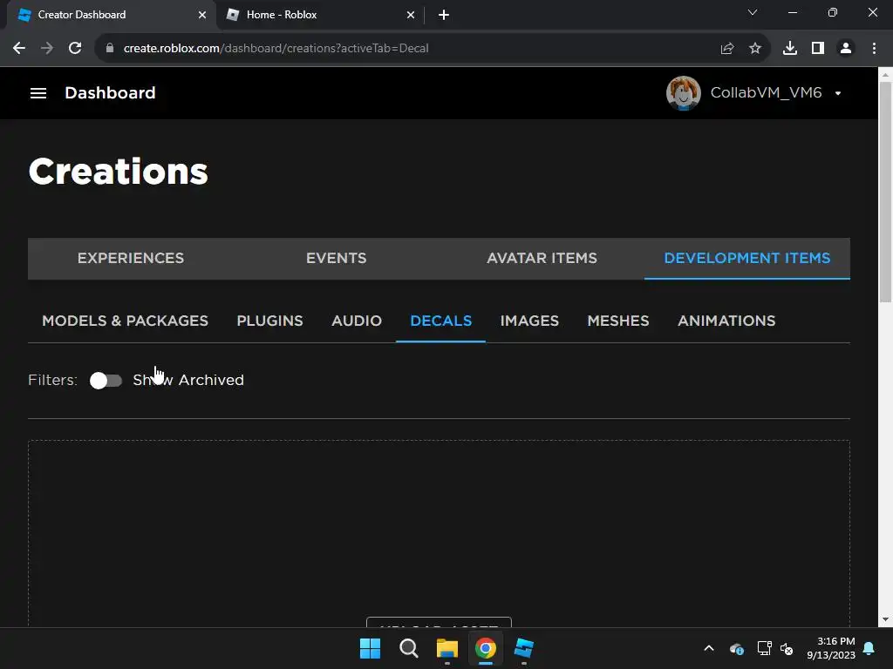This screenshot has height=669, width=893.
Task: Open Roblox Studio from the taskbar
Action: pyautogui.click(x=524, y=648)
